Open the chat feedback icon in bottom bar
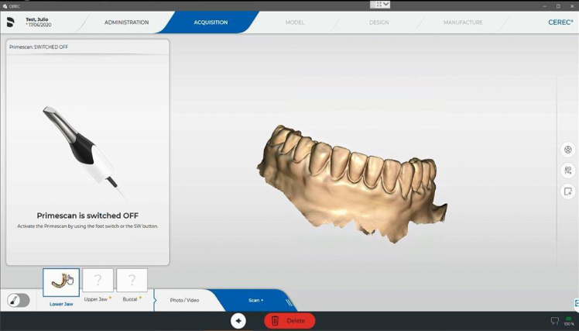The image size is (579, 331). coord(555,321)
